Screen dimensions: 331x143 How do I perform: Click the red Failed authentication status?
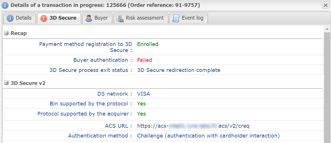coord(145,60)
